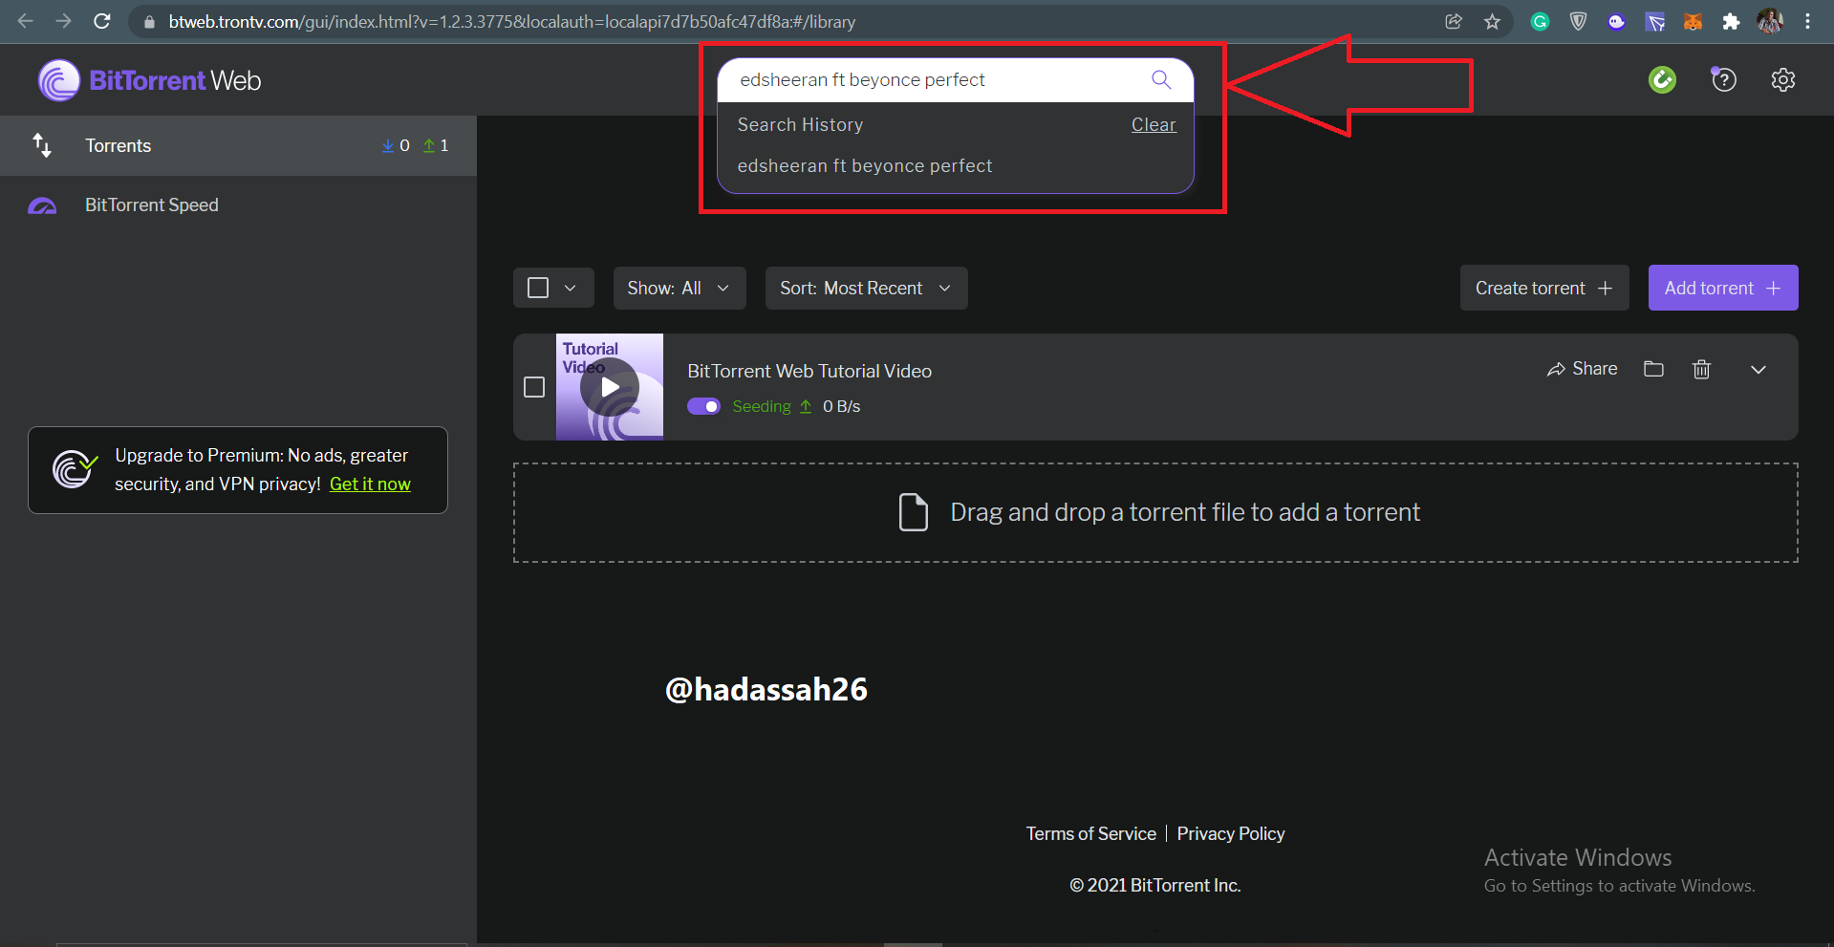This screenshot has height=947, width=1834.
Task: Toggle the Seeding switch off
Action: coord(704,406)
